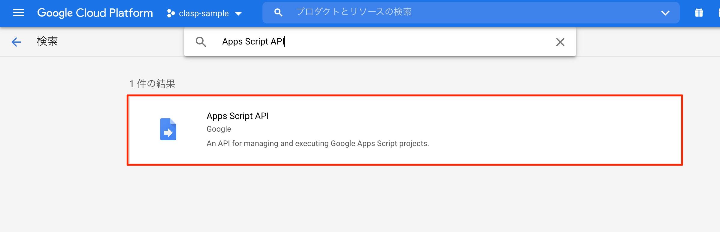
Task: Focus the products and resources search field
Action: click(x=471, y=12)
